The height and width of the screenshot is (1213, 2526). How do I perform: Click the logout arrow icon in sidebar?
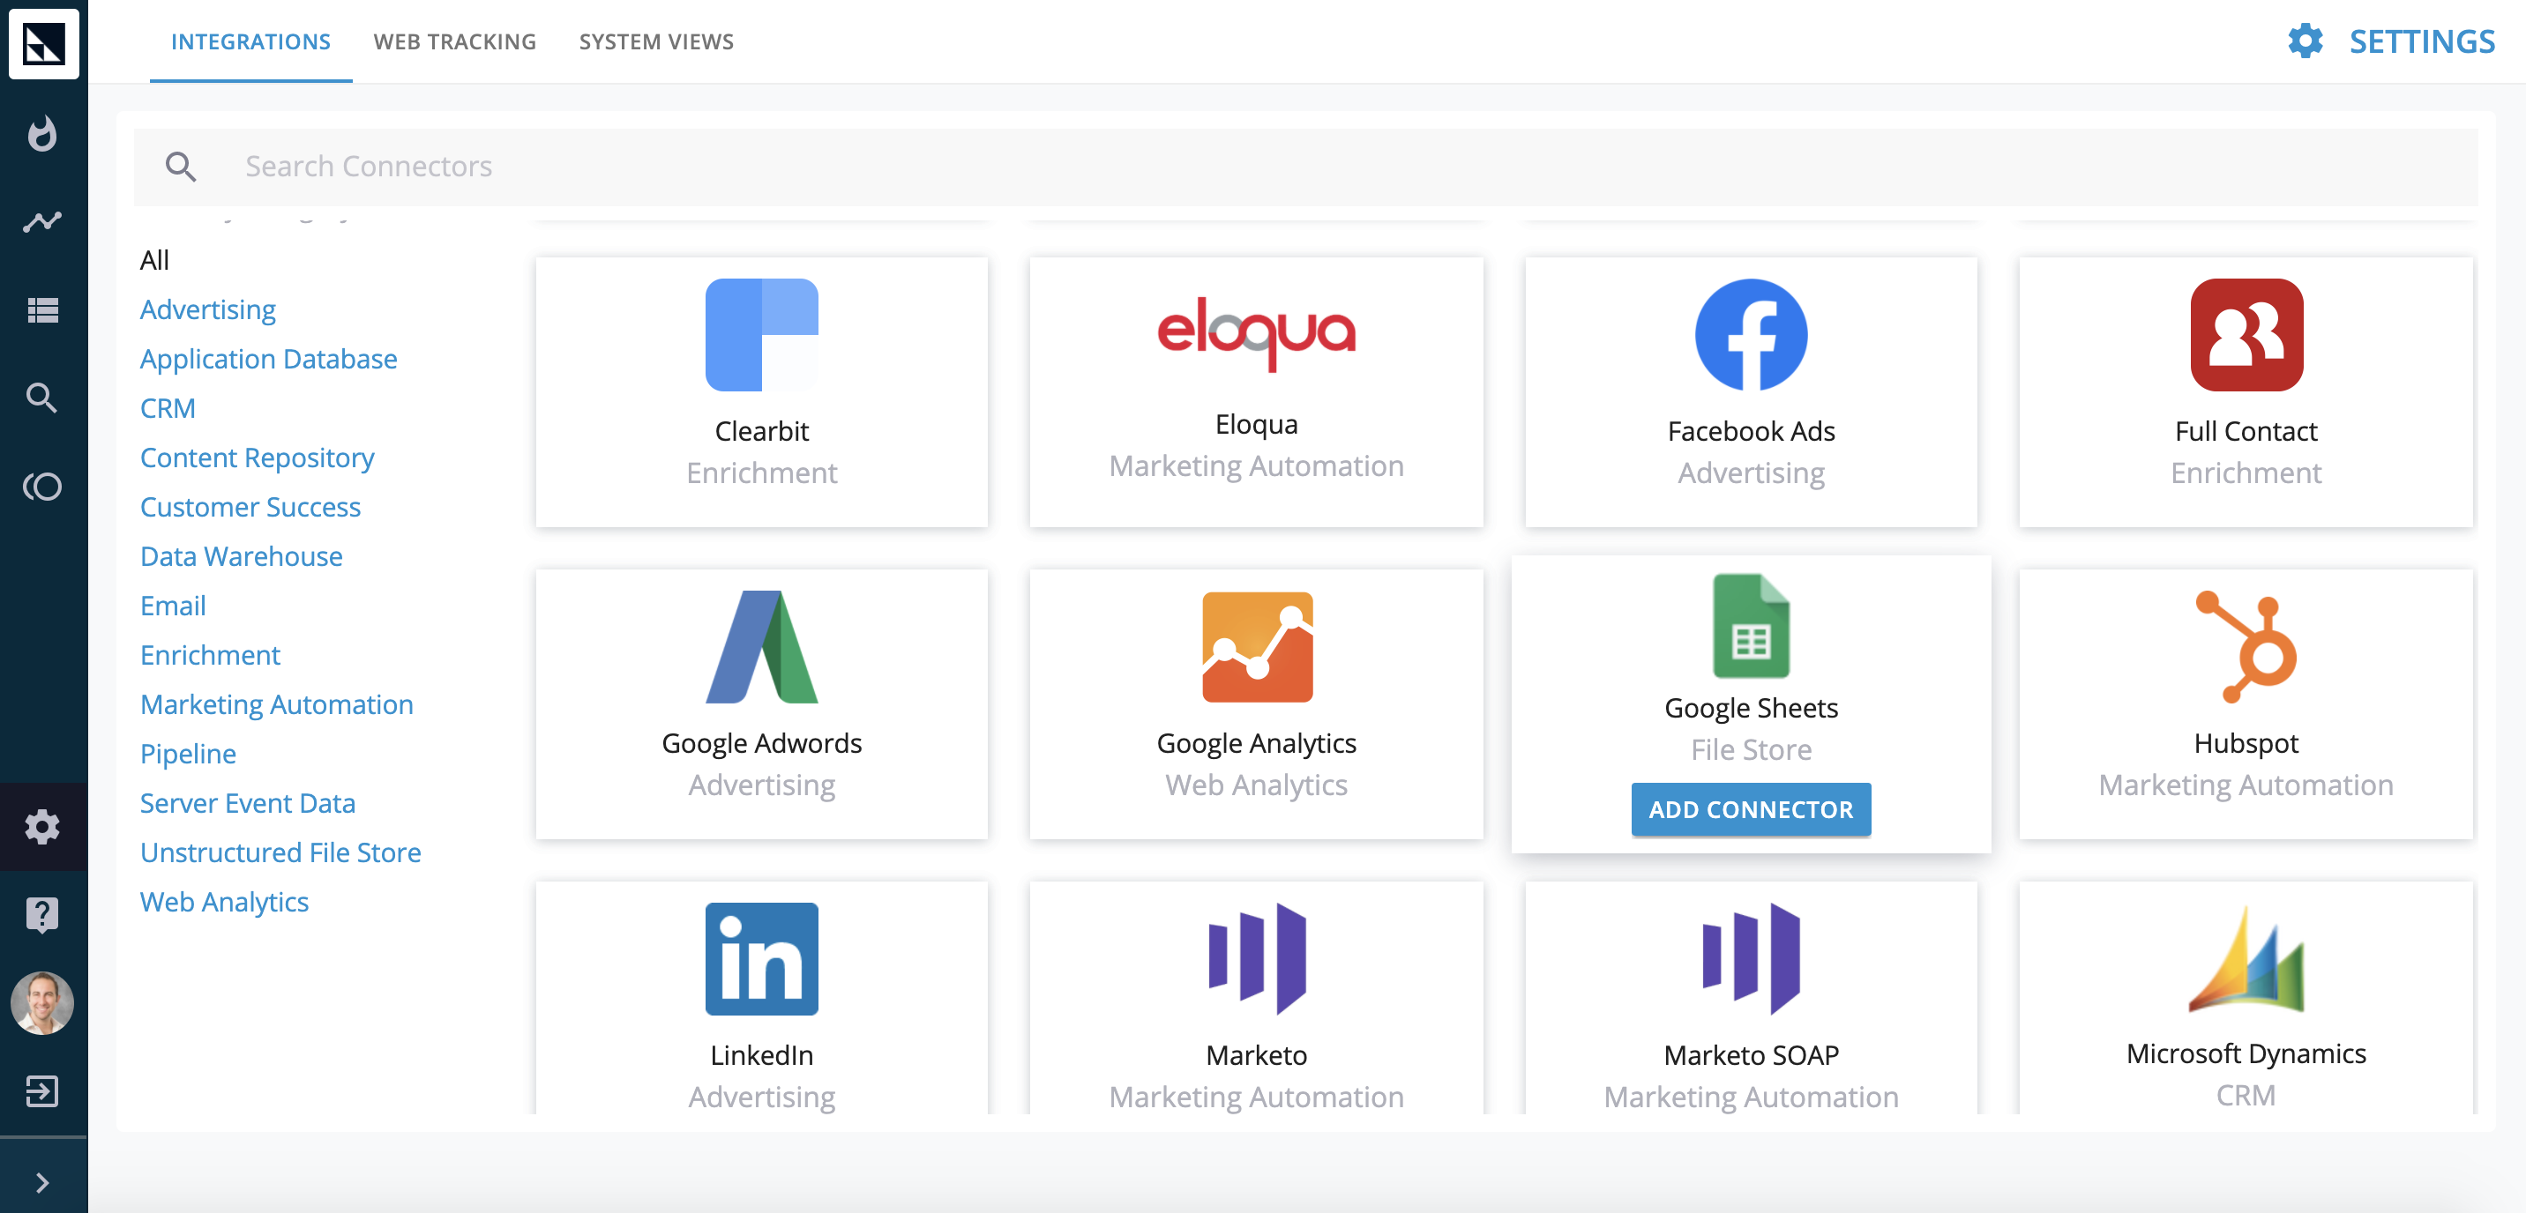point(42,1090)
